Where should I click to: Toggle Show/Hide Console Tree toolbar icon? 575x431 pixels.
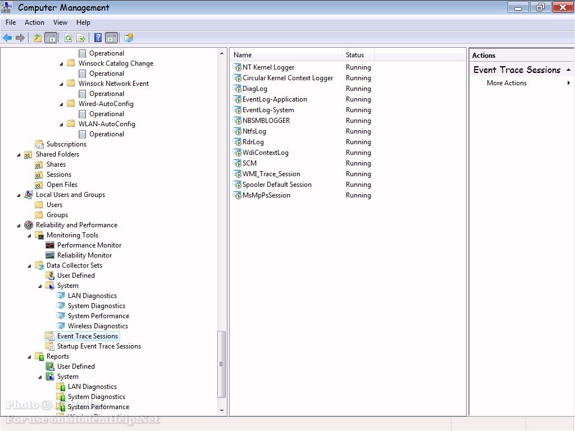51,38
